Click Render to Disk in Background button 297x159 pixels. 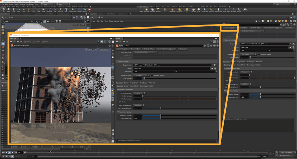166,49
